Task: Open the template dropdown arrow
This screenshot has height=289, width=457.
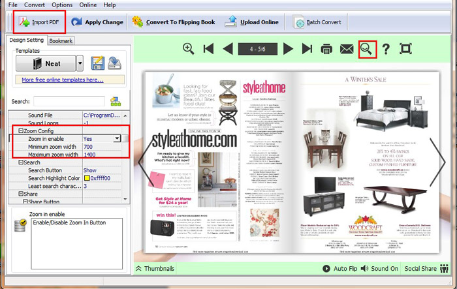Action: tap(80, 63)
